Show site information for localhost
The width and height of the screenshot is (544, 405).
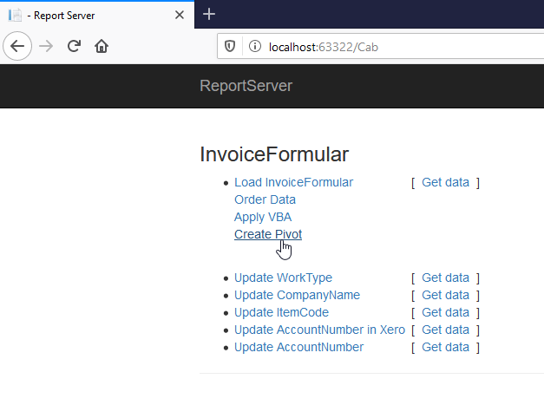coord(254,46)
